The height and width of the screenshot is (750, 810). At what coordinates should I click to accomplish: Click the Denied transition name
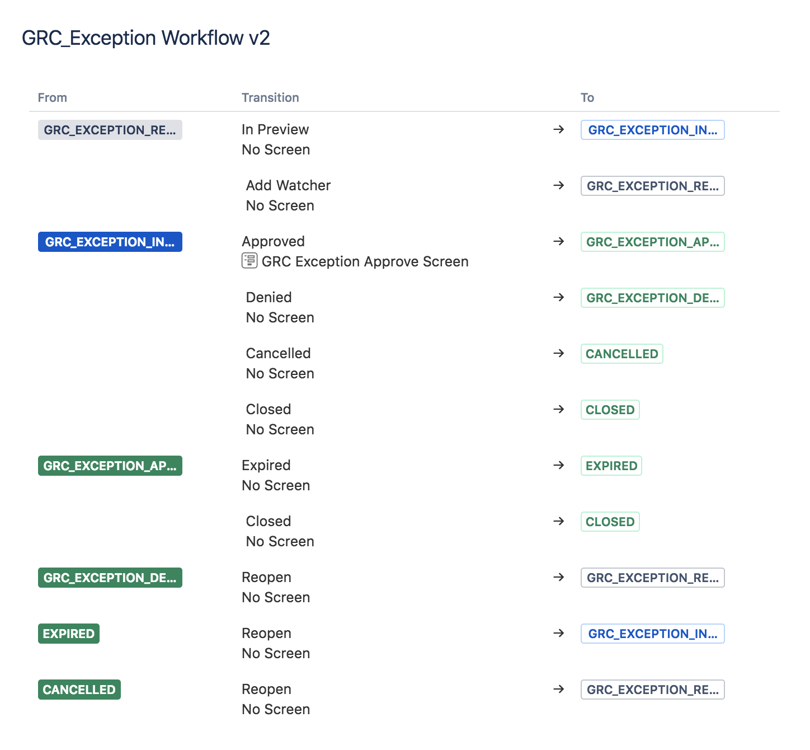tap(269, 297)
